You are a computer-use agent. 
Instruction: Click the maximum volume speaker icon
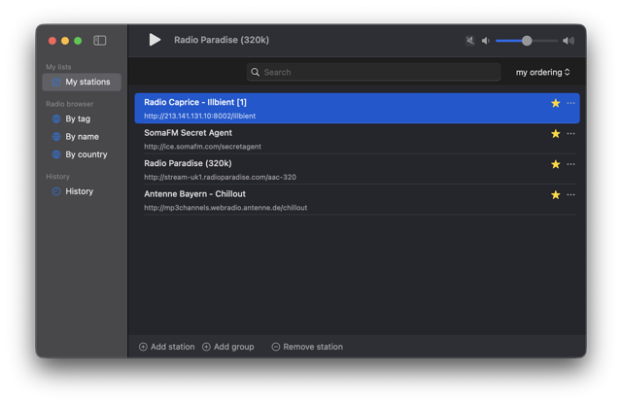[x=569, y=41]
